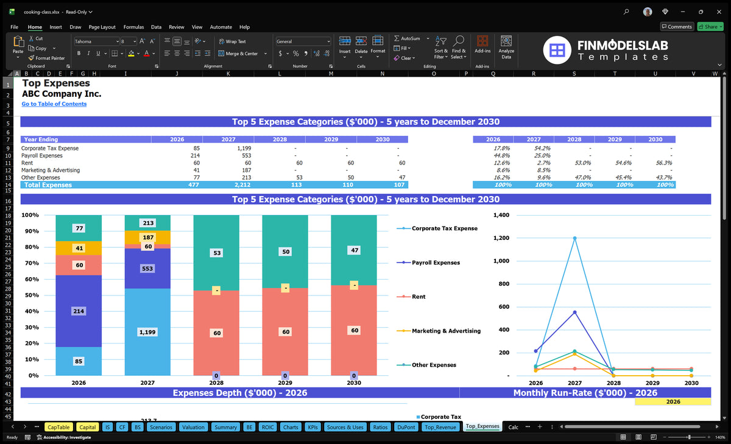Expand the Find & Select menu
Image resolution: width=731 pixels, height=444 pixels.
click(x=459, y=48)
